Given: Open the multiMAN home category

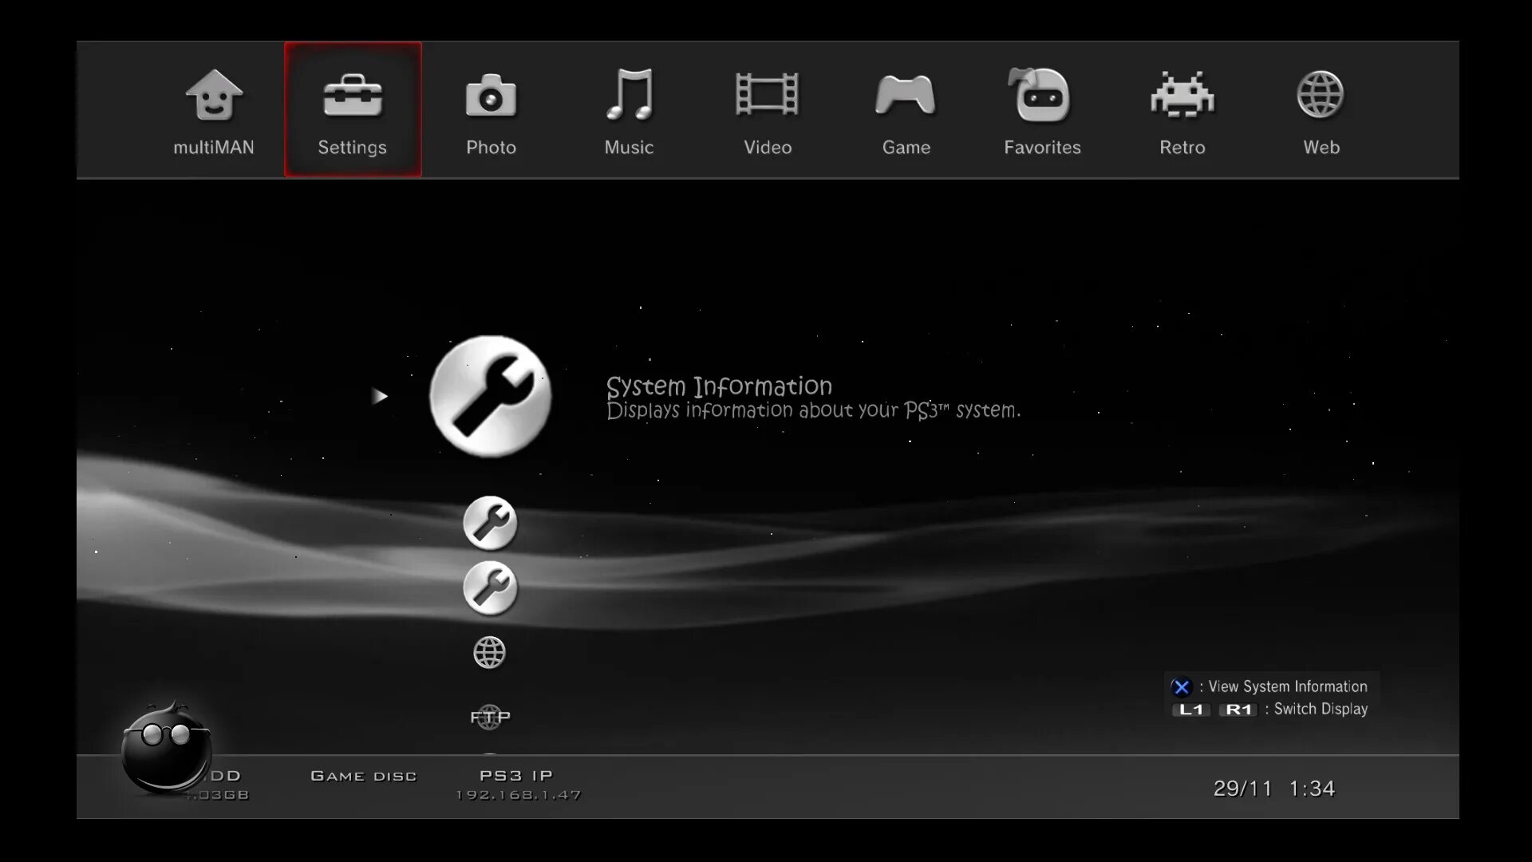Looking at the screenshot, I should [x=214, y=110].
